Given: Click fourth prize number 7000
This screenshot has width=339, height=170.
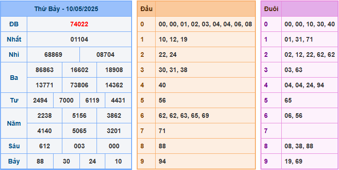Looking at the screenshot, I should point(66,100).
